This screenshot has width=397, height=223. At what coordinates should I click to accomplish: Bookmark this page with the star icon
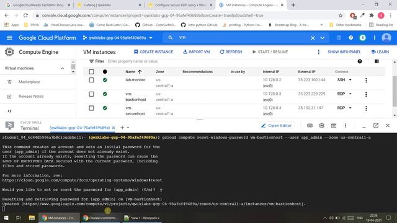click(x=341, y=15)
